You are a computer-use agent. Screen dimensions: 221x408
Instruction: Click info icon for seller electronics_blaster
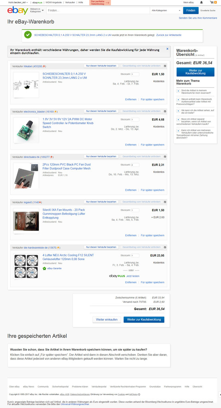(x=165, y=112)
